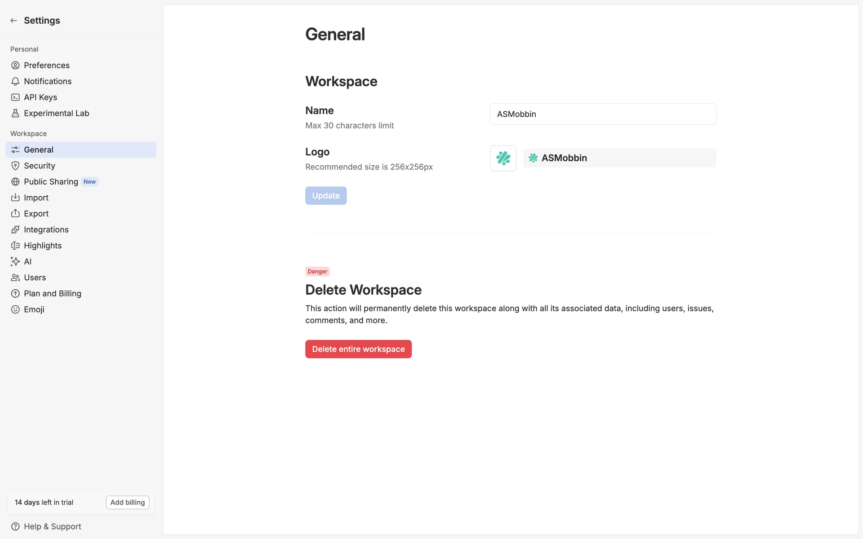
Task: Open the Export section
Action: click(36, 214)
